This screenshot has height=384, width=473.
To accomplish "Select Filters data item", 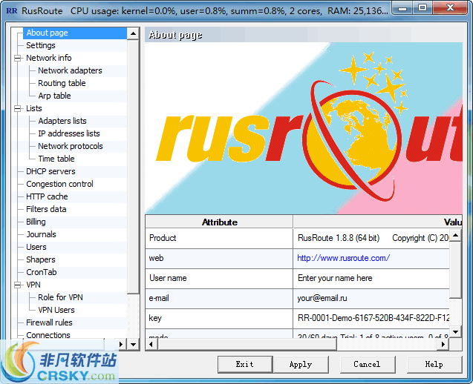I will (46, 209).
